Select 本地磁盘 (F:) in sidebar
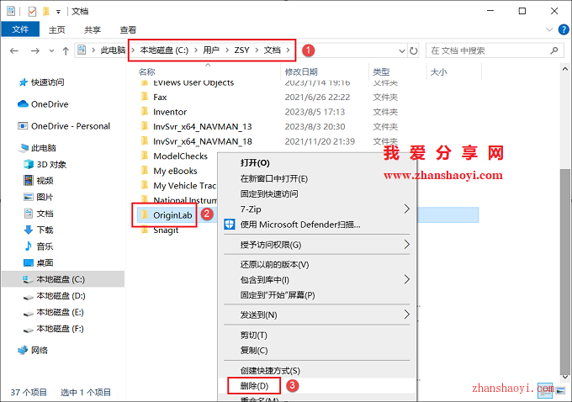 pos(61,329)
